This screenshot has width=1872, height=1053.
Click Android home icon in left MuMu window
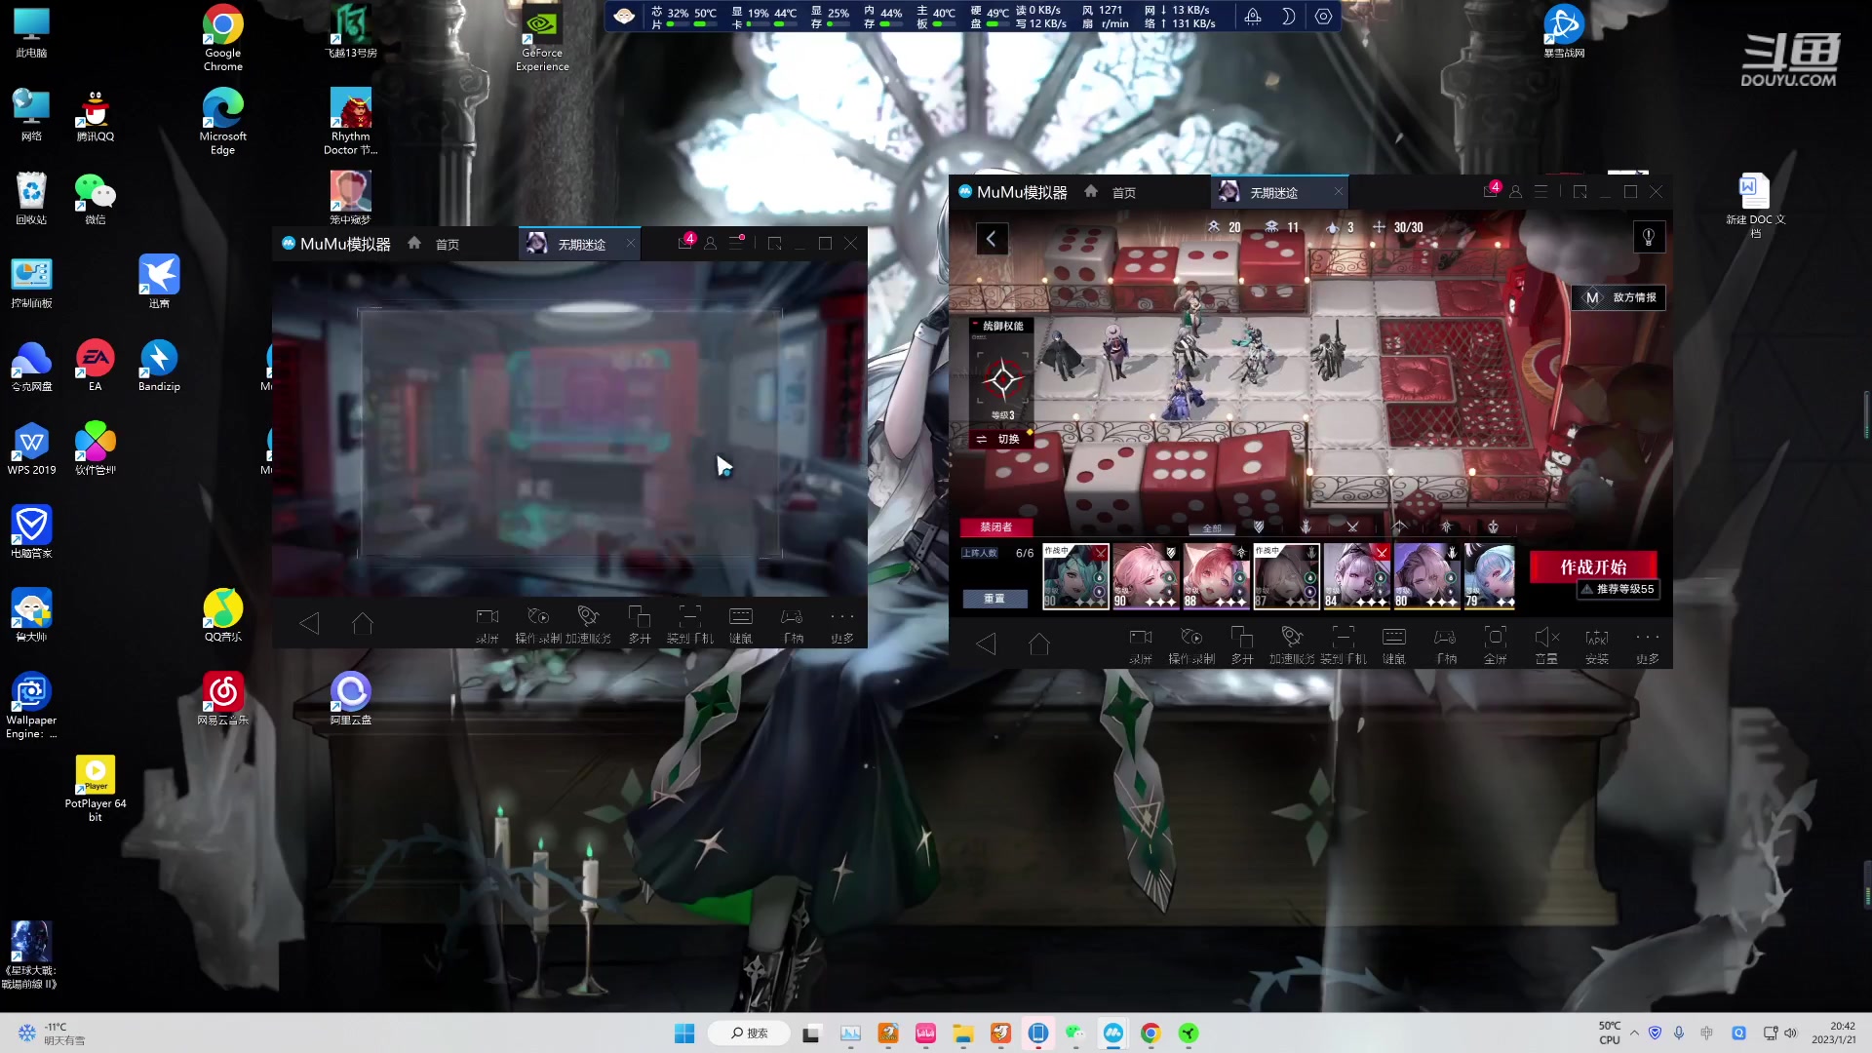click(x=363, y=623)
